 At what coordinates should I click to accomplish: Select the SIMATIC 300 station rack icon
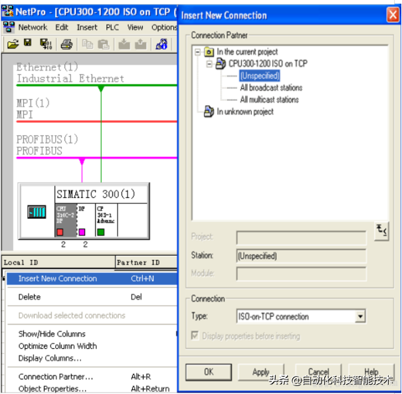[37, 213]
